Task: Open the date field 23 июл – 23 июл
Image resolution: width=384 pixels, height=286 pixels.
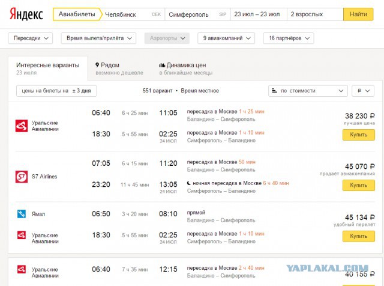Action: tap(259, 14)
